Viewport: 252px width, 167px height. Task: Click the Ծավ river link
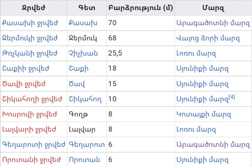pos(77,84)
